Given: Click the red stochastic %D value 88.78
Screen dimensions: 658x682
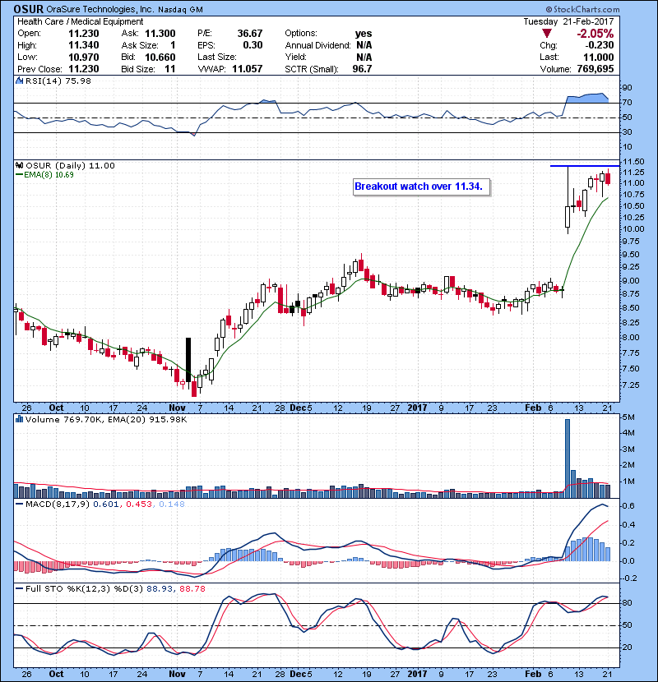Looking at the screenshot, I should pos(192,588).
